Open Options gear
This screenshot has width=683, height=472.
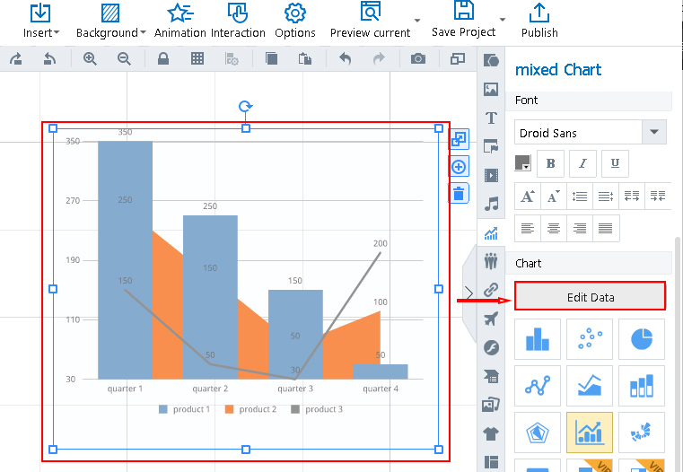point(295,21)
